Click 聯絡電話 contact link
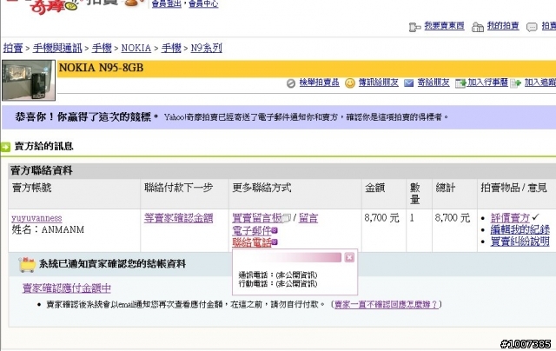 pos(252,242)
